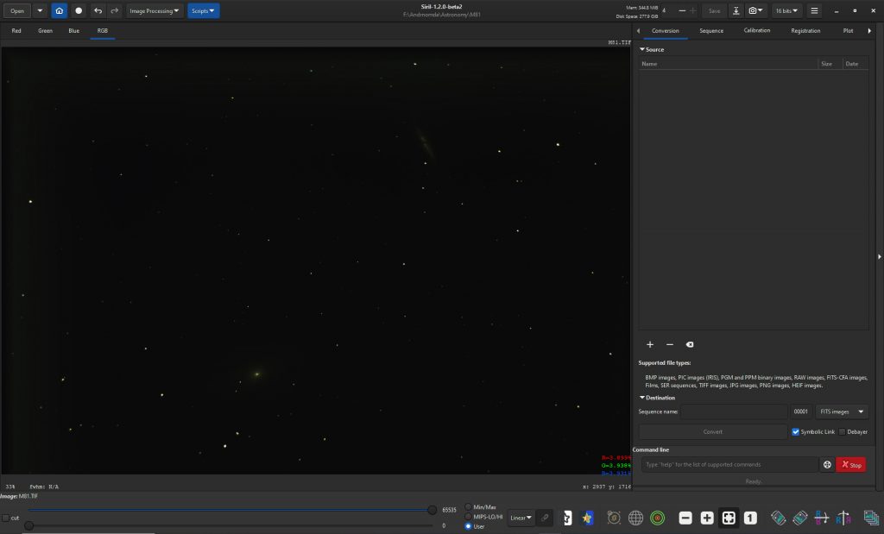This screenshot has width=884, height=534.
Task: Open the Image Processing menu
Action: coord(155,10)
